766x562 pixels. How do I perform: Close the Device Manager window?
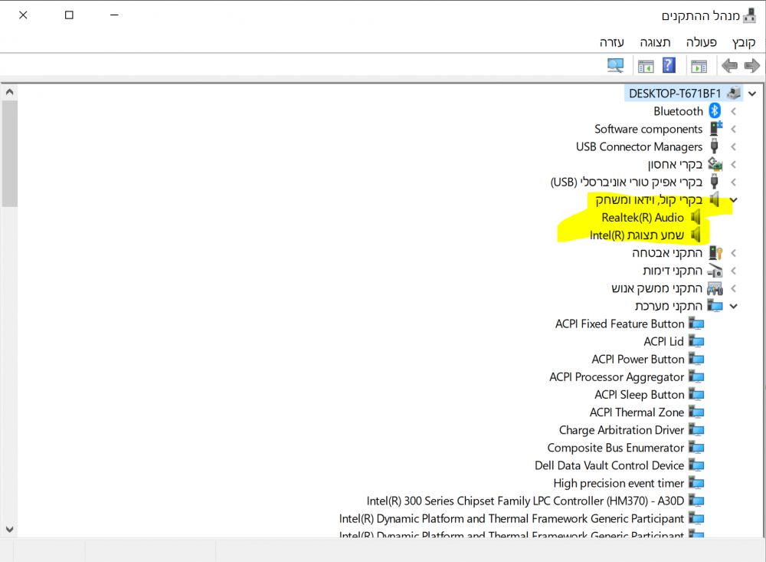coord(23,15)
